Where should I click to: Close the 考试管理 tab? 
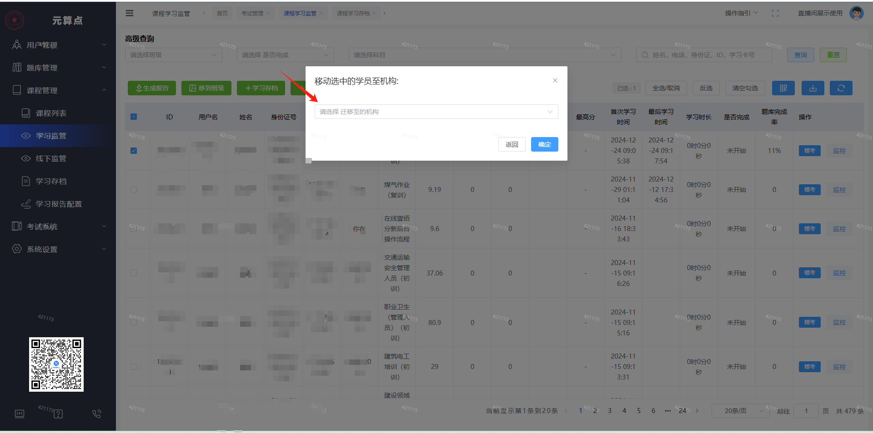(268, 13)
